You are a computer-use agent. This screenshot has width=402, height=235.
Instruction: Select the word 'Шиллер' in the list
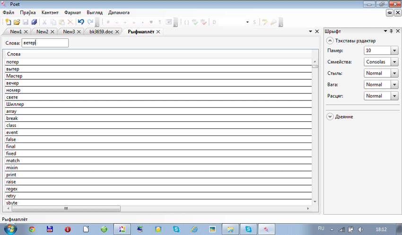coord(15,104)
